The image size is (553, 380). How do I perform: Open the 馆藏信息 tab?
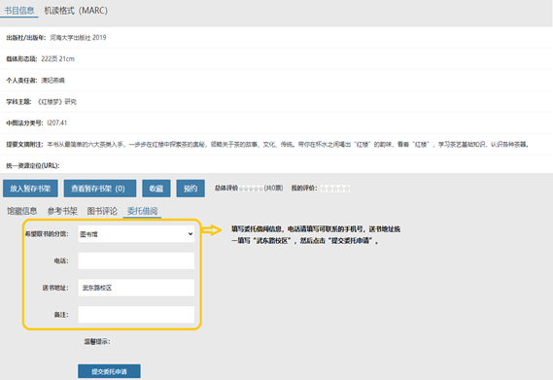pos(21,211)
